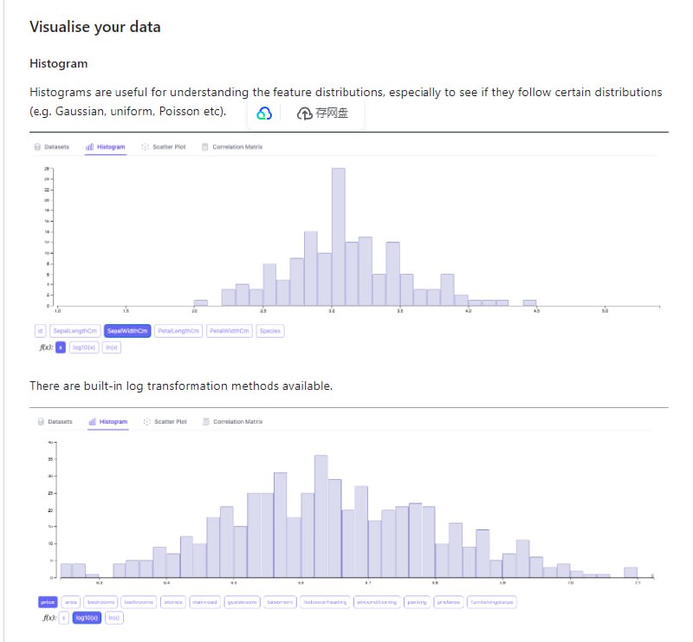693x642 pixels.
Task: Select ln(x) transform for upper histogram
Action: [x=111, y=347]
